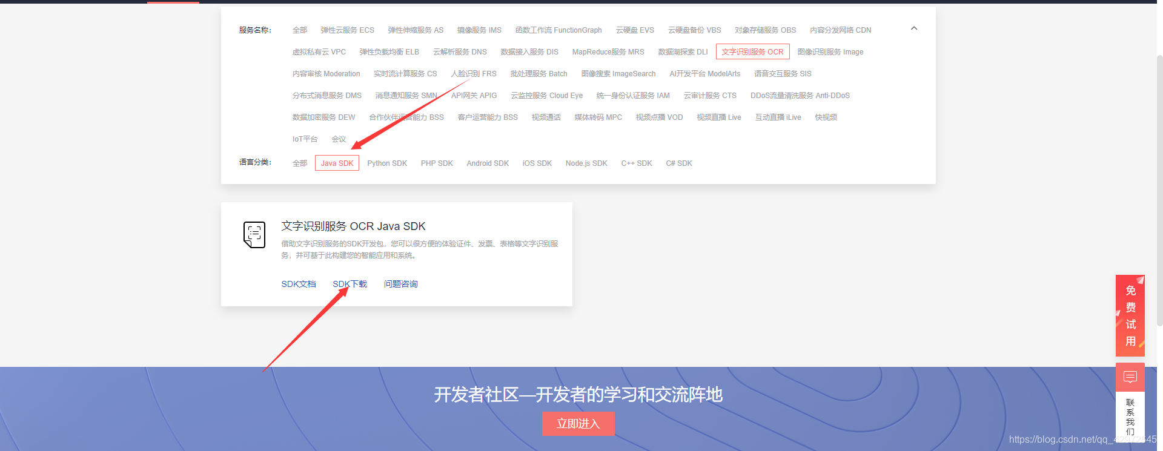Open the SDK文档 link
The image size is (1163, 451).
pyautogui.click(x=299, y=284)
